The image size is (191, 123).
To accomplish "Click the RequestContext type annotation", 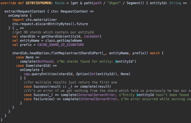I will pos(74,11).
